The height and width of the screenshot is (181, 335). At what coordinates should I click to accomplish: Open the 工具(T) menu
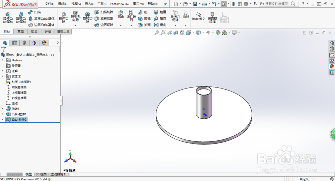pyautogui.click(x=102, y=4)
